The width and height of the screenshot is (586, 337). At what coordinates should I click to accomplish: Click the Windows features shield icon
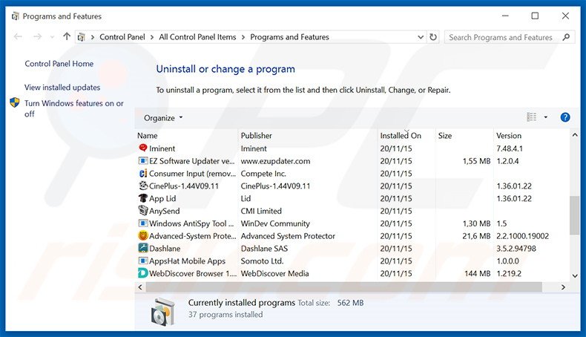(15, 102)
